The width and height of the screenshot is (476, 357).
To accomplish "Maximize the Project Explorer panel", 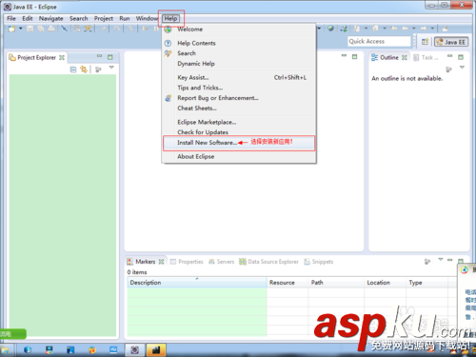I will pos(110,57).
